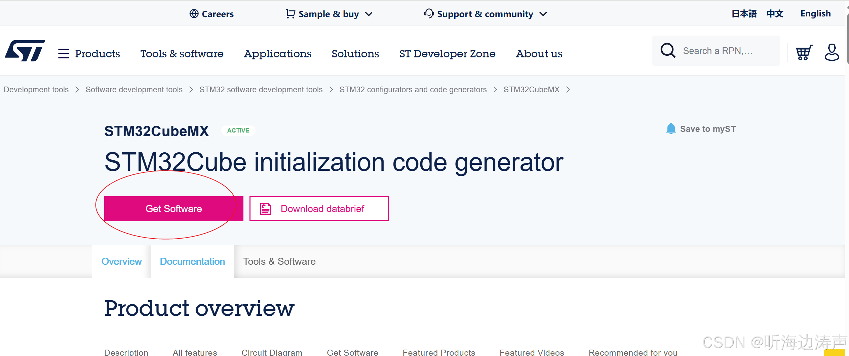Switch language to Japanese (日本語)

[744, 14]
